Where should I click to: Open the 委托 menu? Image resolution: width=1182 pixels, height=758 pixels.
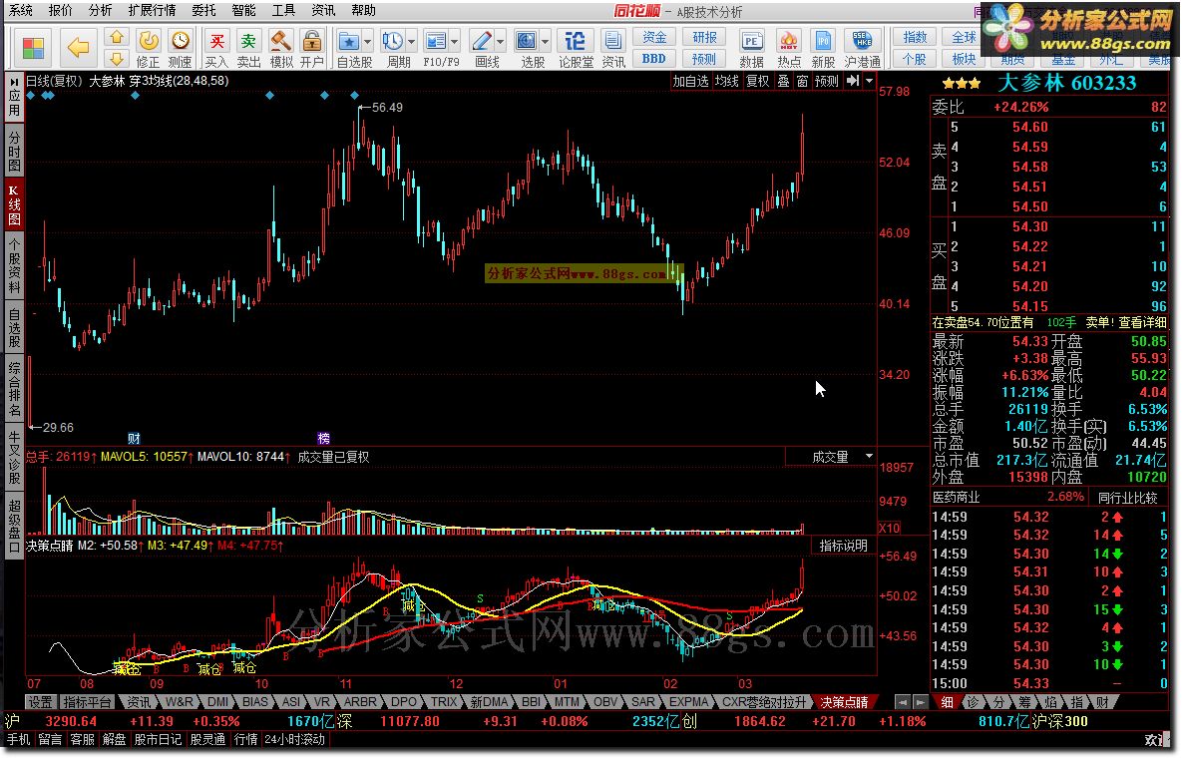click(204, 11)
